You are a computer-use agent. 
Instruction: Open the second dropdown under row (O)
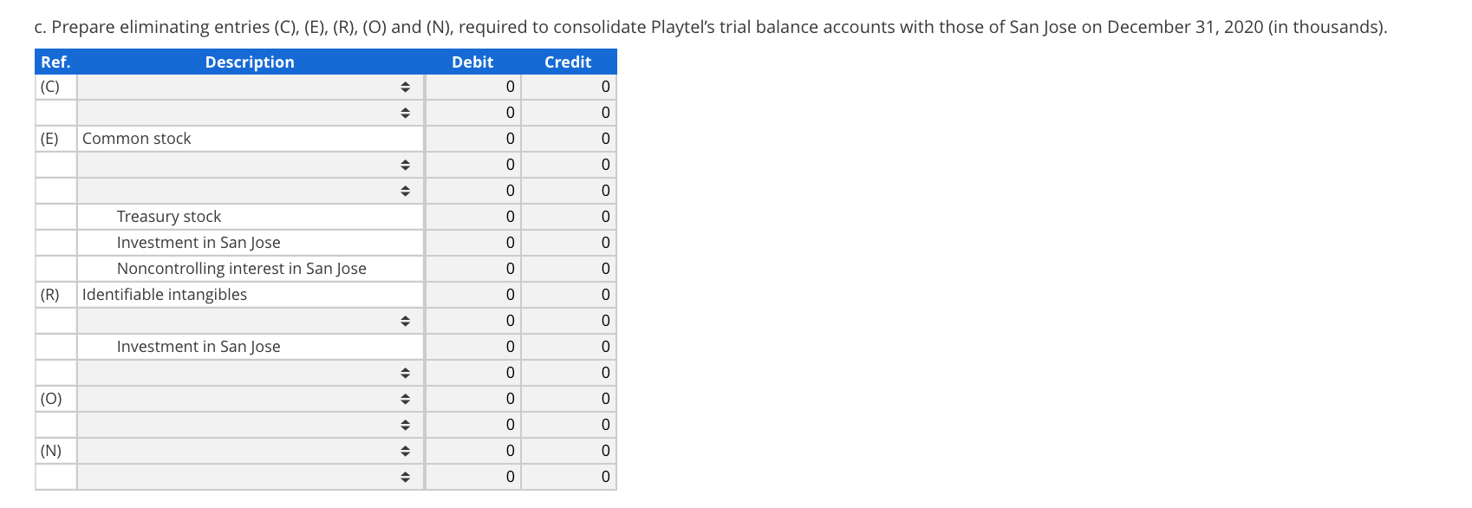click(x=251, y=425)
